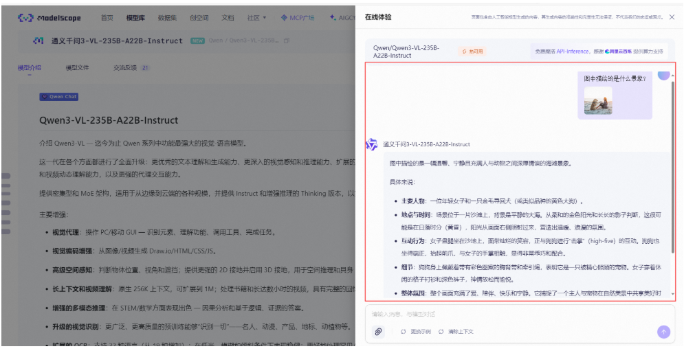Click the Qwen / Qwen3-VL-235B breadcrumb link

tap(243, 41)
